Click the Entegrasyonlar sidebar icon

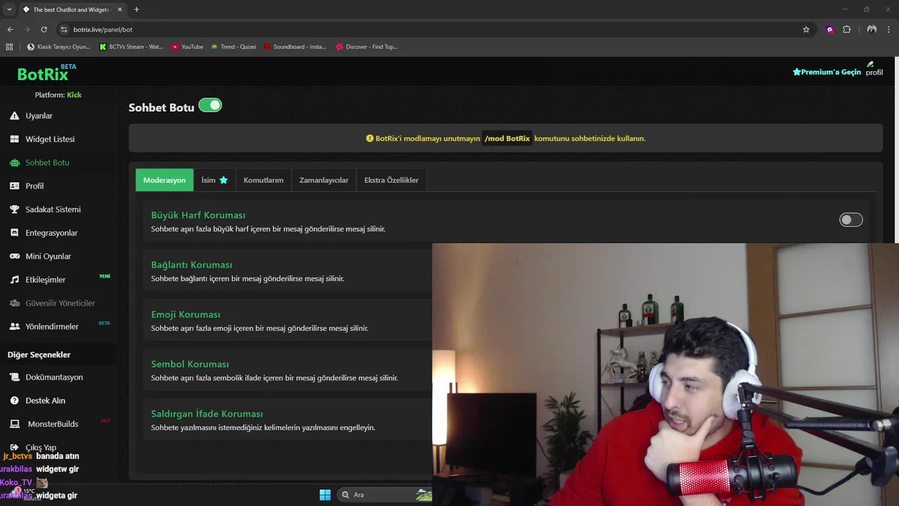(14, 233)
